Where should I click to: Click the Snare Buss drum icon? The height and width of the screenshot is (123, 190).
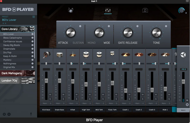pos(59,55)
